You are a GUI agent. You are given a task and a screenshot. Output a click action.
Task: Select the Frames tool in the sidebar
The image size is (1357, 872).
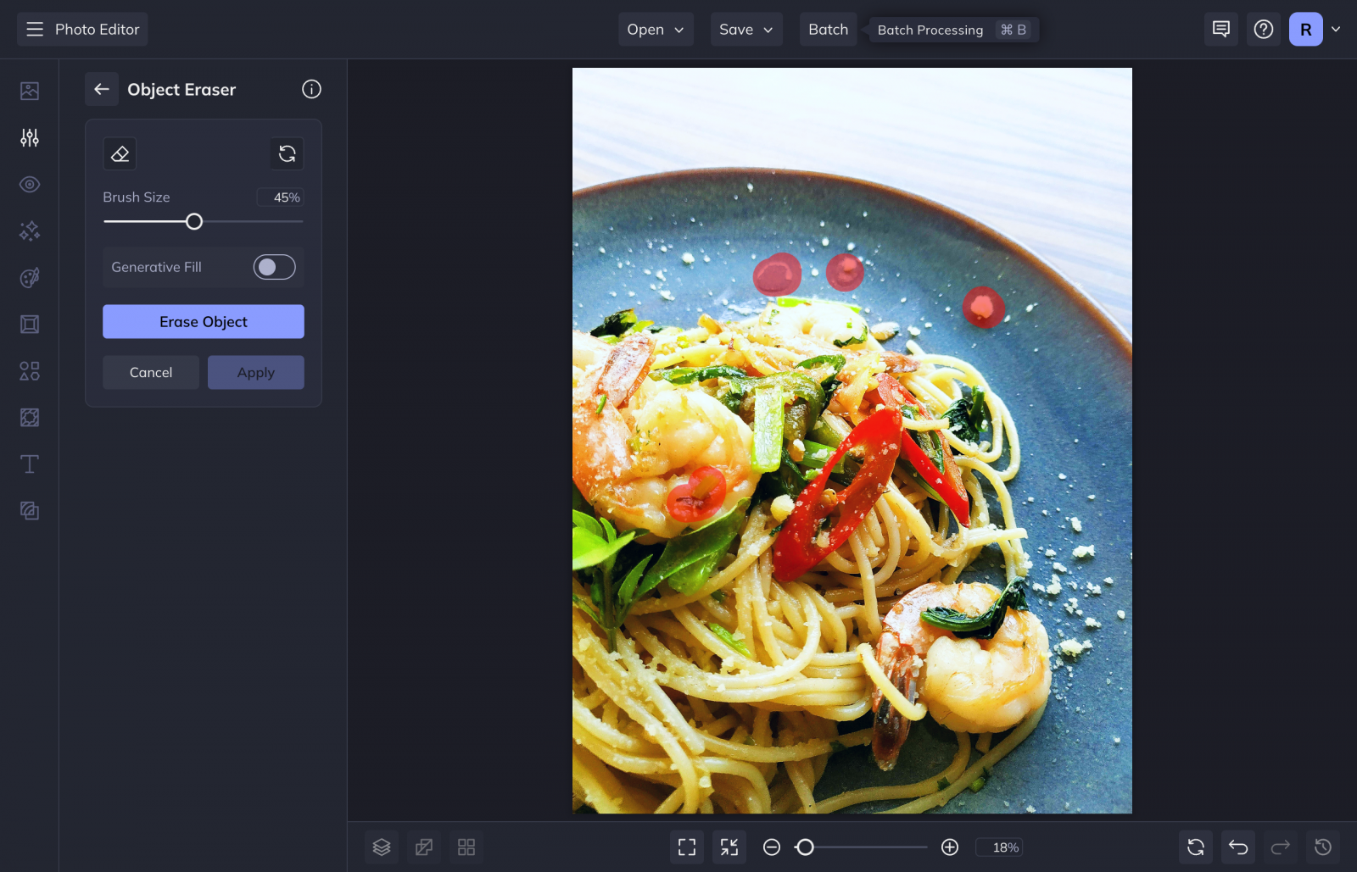point(29,324)
